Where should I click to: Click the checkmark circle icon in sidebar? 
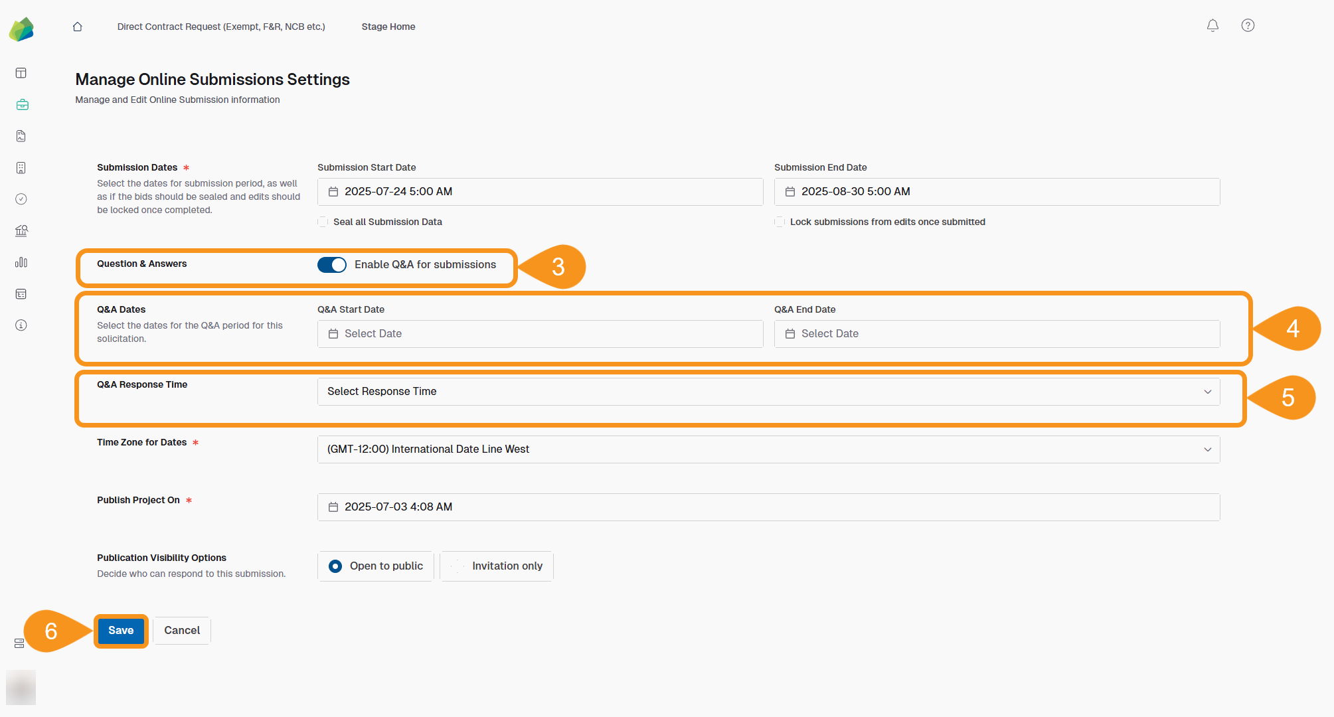(x=21, y=199)
